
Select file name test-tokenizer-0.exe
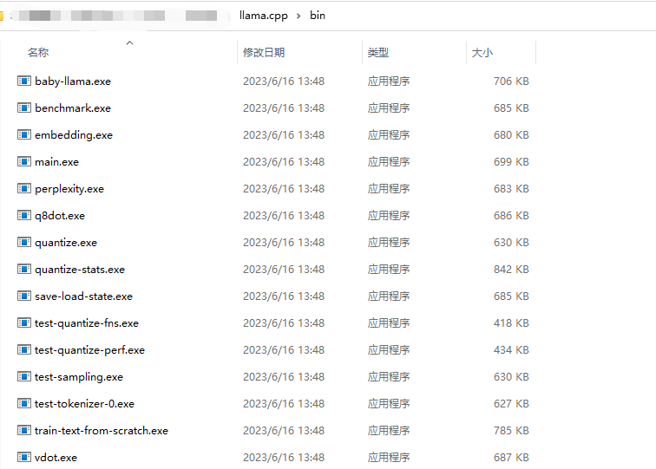(x=84, y=404)
